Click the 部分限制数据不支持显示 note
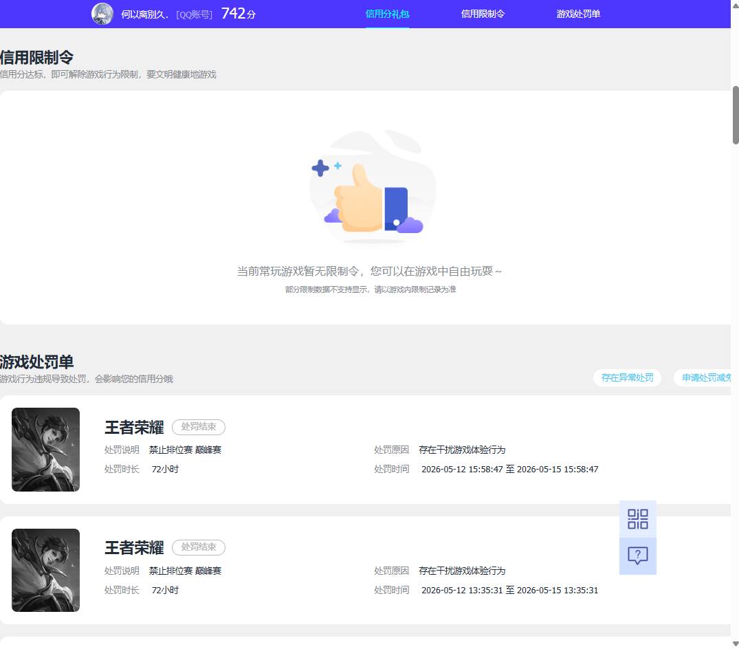This screenshot has height=649, width=739. click(x=371, y=289)
